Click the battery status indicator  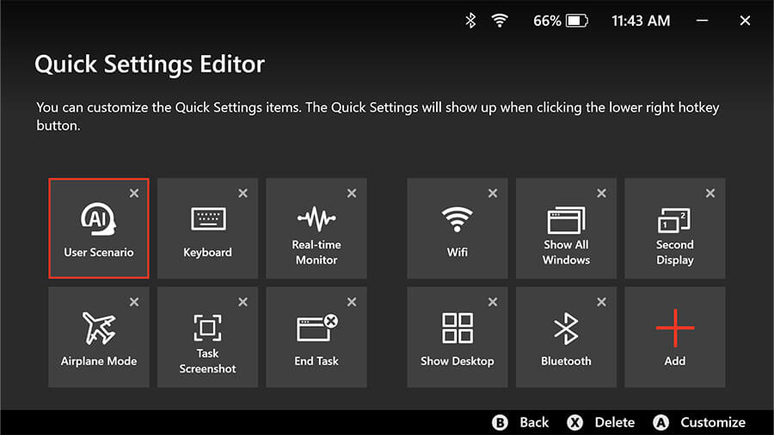(561, 21)
